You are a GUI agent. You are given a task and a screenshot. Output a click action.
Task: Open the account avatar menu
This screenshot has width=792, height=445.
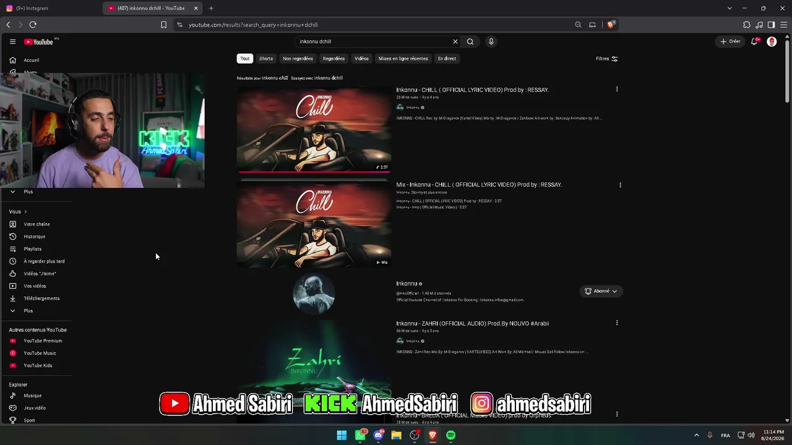pyautogui.click(x=772, y=41)
